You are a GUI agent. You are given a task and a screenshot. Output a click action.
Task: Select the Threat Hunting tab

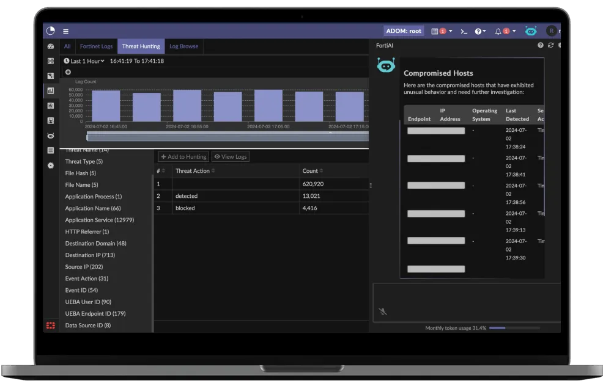point(141,46)
